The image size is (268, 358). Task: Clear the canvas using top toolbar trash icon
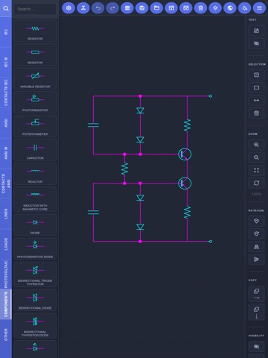click(200, 8)
